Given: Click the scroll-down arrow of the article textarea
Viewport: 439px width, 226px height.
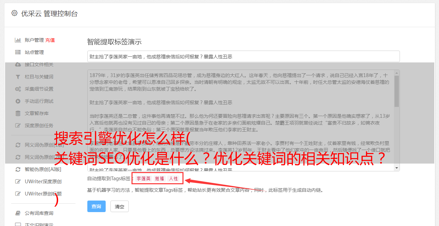Looking at the screenshot, I should tap(397, 168).
